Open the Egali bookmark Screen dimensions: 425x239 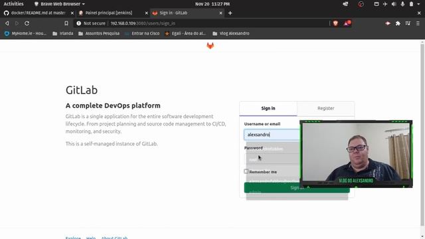(x=185, y=34)
